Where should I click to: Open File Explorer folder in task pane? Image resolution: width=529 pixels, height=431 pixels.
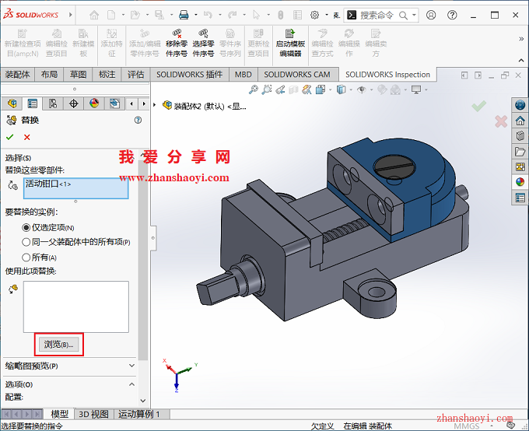pos(520,152)
